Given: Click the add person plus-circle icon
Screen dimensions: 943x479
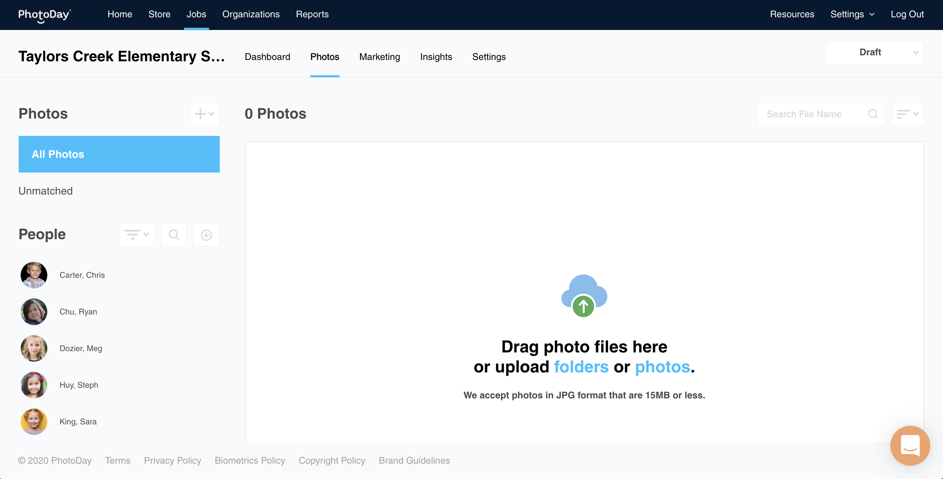Looking at the screenshot, I should (x=206, y=235).
